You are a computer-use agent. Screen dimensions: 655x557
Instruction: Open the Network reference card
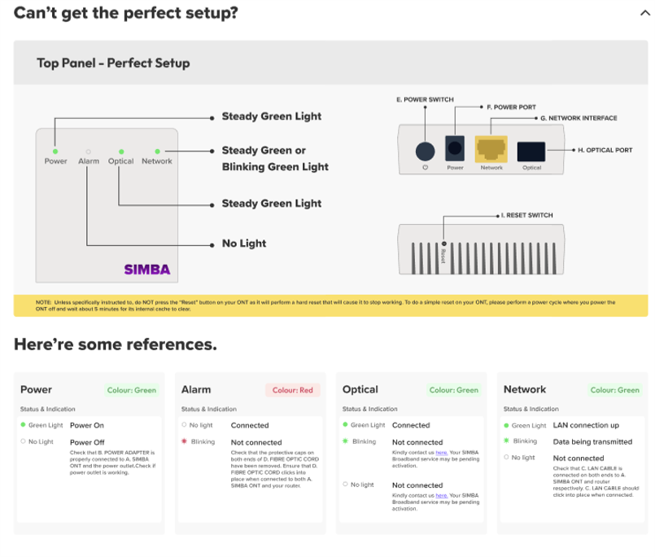click(x=524, y=389)
